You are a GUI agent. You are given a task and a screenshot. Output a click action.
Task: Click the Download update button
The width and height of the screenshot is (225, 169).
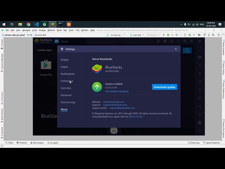pyautogui.click(x=165, y=87)
